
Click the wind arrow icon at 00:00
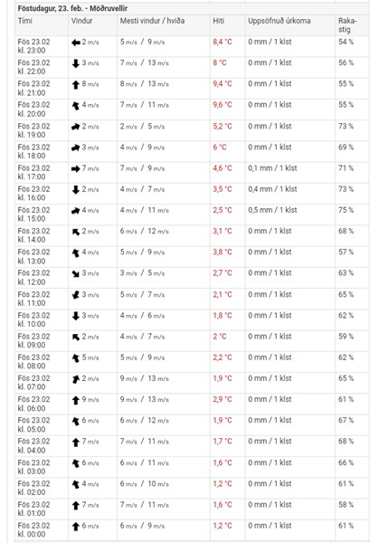76,527
